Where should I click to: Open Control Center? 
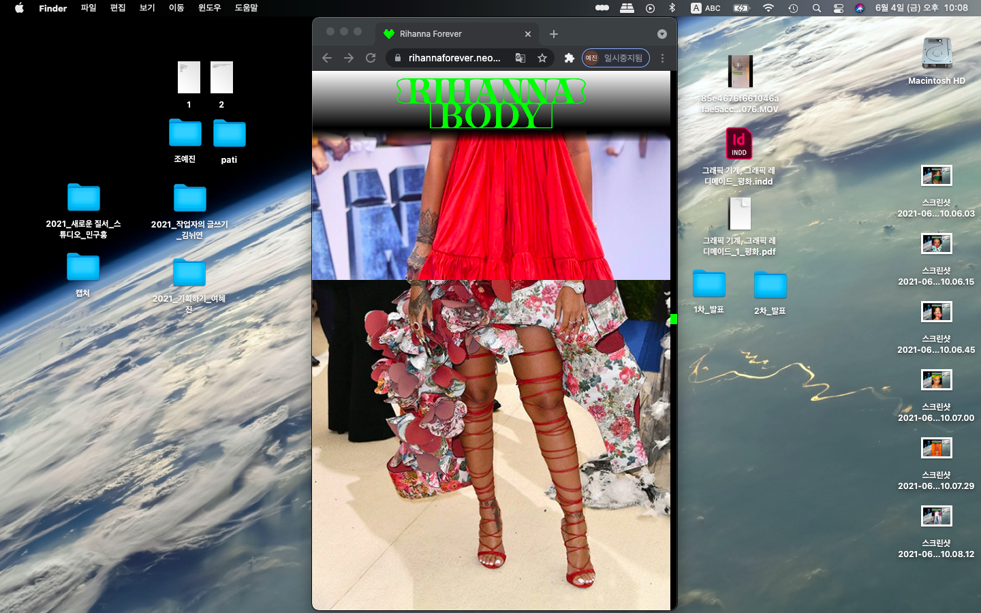[839, 8]
